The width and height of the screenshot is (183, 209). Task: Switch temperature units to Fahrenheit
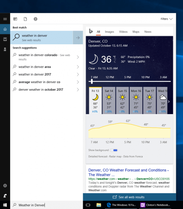[x=115, y=57]
